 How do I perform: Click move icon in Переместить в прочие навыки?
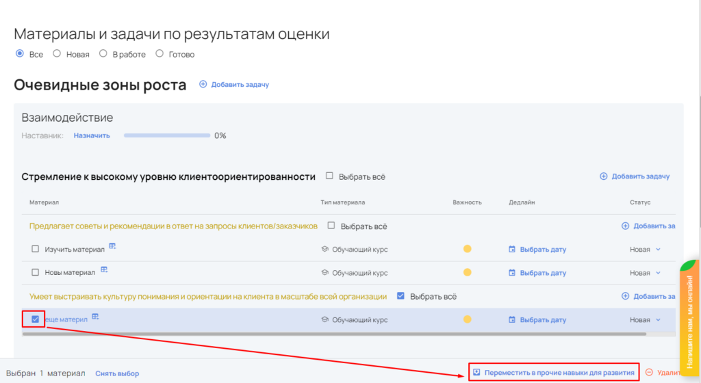[477, 373]
